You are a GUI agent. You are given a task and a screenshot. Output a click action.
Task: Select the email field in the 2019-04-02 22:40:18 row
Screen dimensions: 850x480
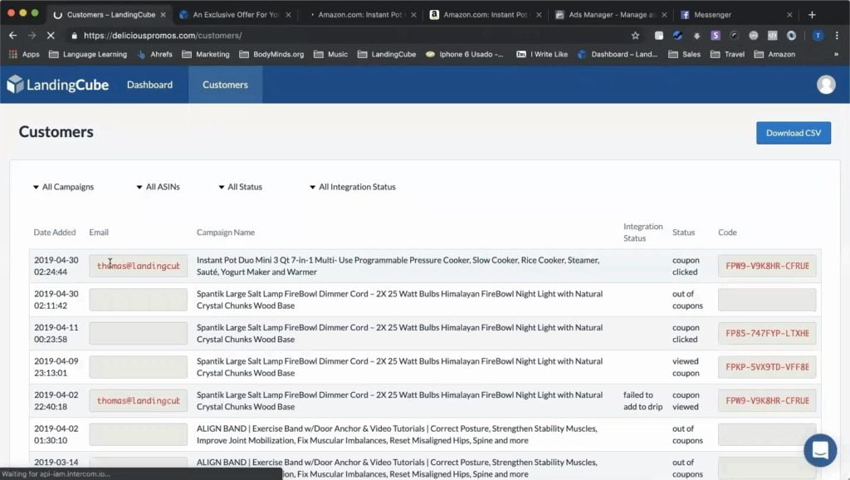click(139, 401)
